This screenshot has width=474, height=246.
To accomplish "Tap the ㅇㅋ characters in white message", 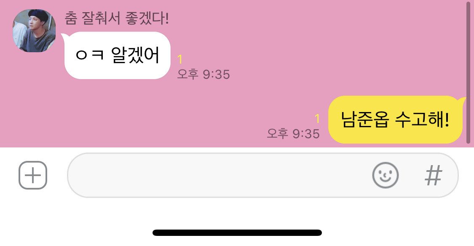I will pos(90,55).
